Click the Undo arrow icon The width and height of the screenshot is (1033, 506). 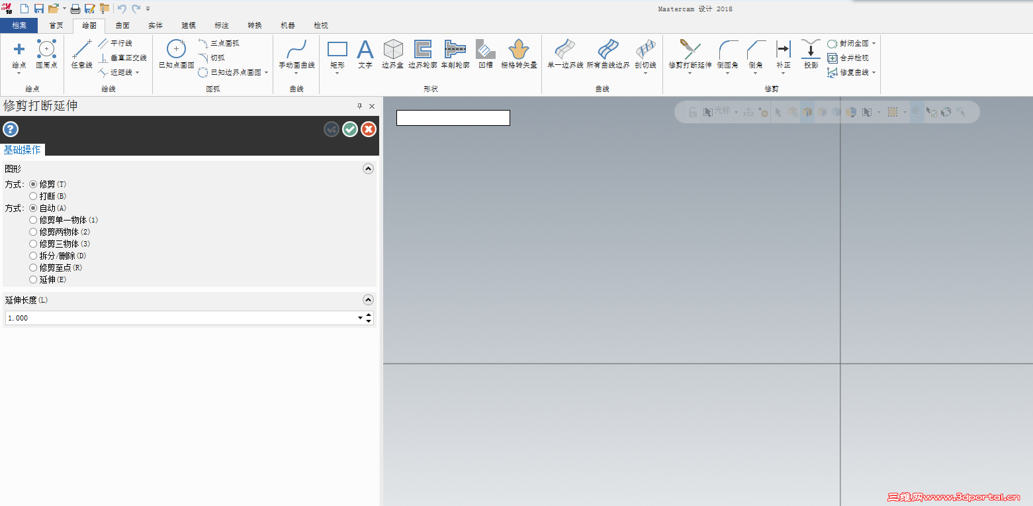coord(122,9)
